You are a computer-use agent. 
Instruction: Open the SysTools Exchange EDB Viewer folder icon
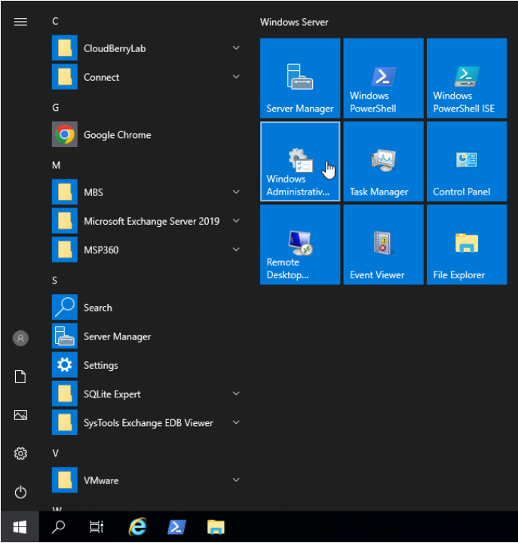tap(65, 422)
